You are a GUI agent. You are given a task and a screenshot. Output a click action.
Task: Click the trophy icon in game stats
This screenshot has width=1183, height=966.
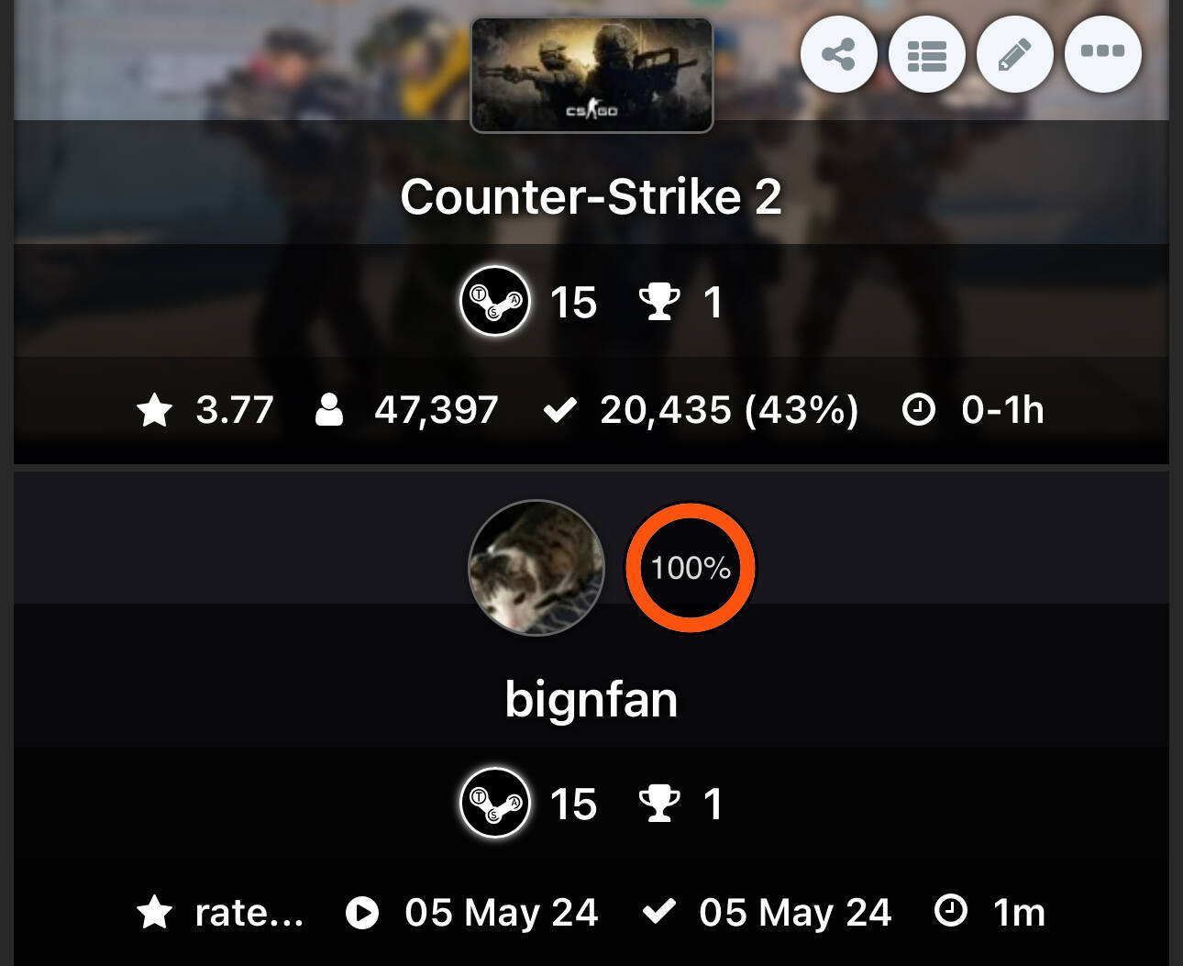[x=659, y=302]
